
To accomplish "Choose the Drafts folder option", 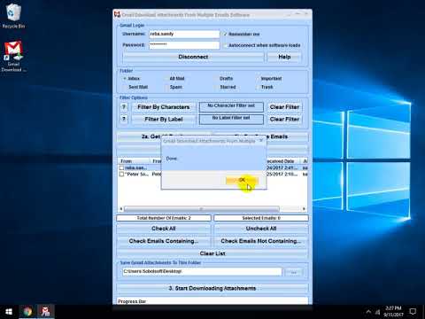I will (x=216, y=79).
